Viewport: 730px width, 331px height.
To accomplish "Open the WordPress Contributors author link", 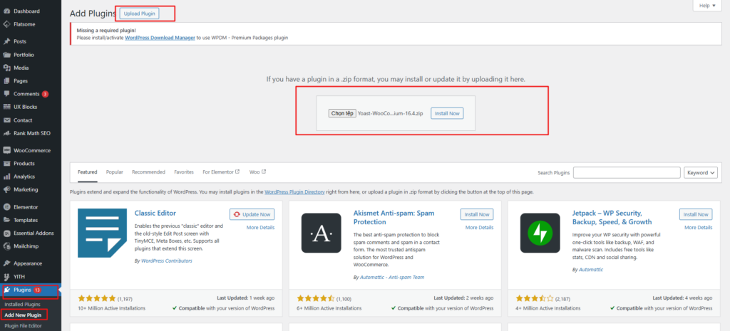I will (x=167, y=261).
